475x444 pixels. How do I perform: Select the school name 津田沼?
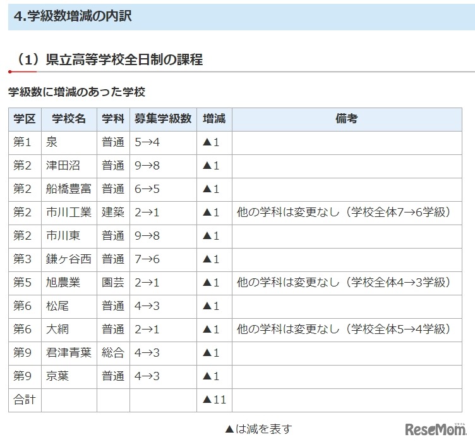click(63, 165)
